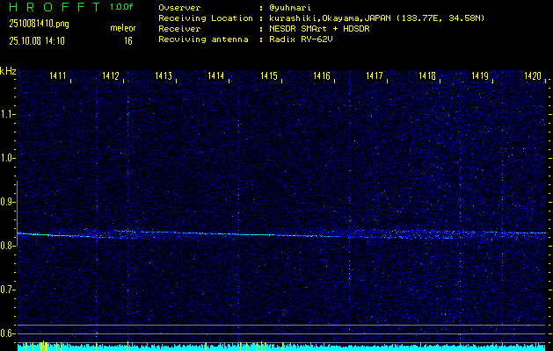Select the 0.7 frequency axis label
This screenshot has height=351, width=553.
[x=8, y=290]
